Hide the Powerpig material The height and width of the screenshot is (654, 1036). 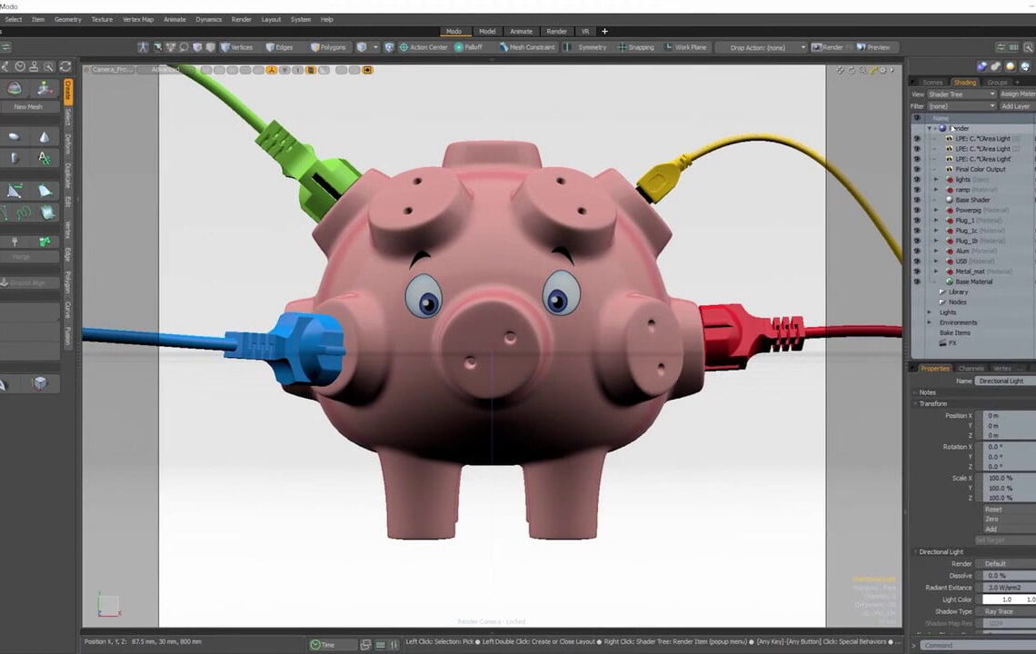point(917,210)
